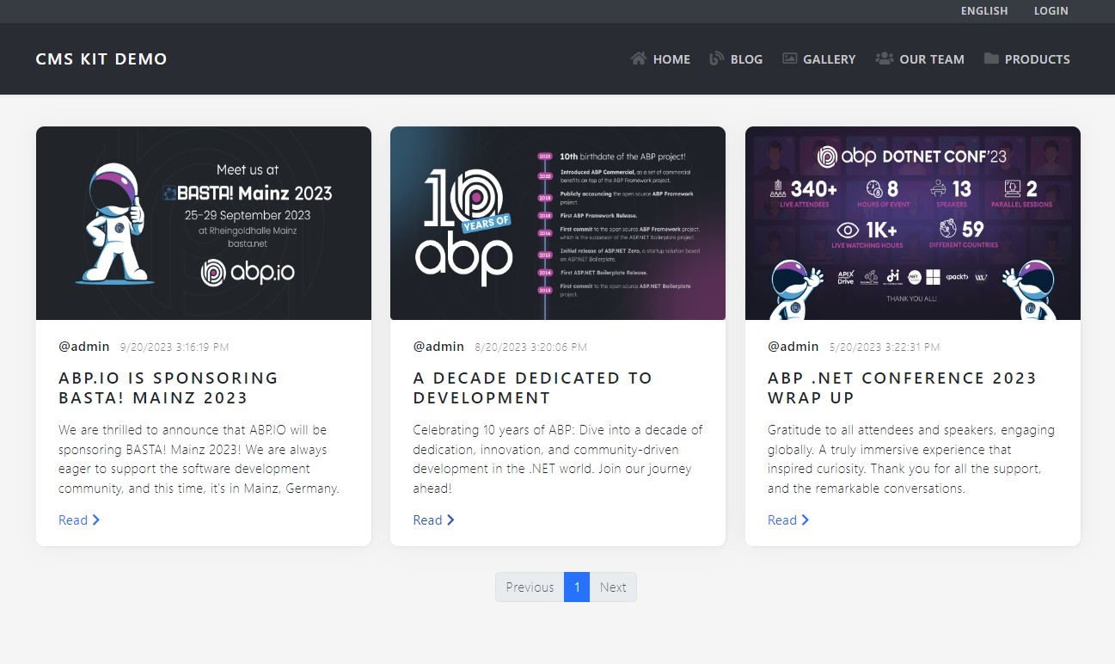The width and height of the screenshot is (1115, 664).
Task: Click the blog feed icon in navbar
Action: (x=716, y=58)
